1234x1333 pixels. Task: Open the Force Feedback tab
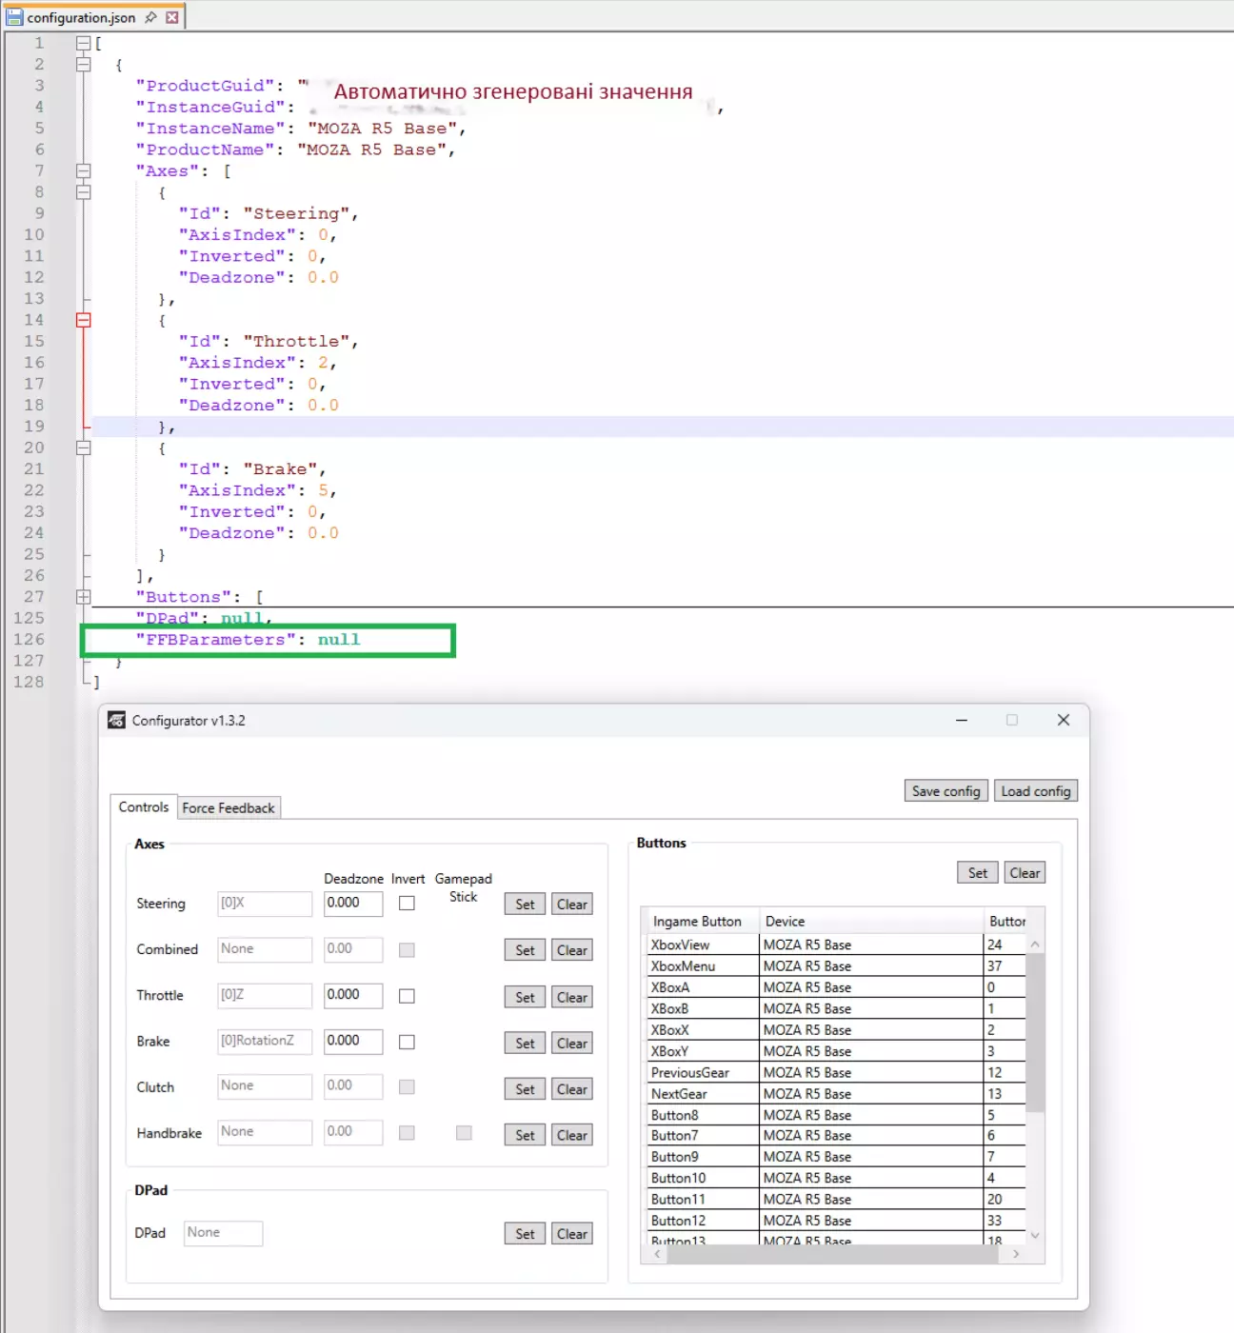point(229,807)
